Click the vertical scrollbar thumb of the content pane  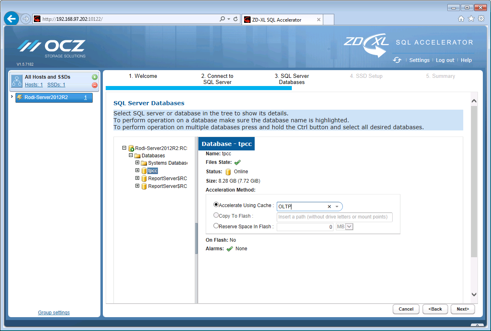click(474, 181)
